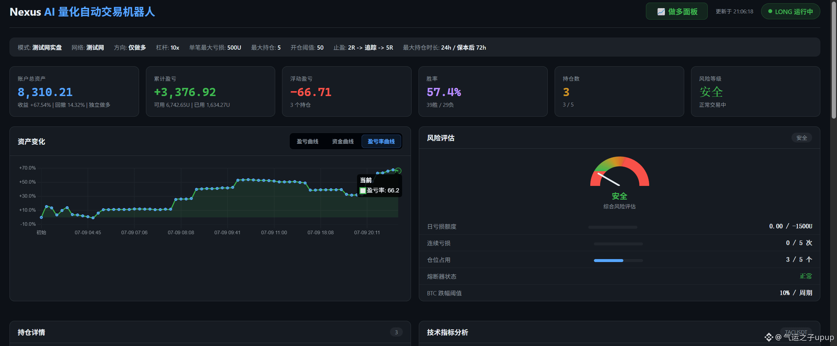Viewport: 837px width, 346px height.
Task: Click the 单笔最大亏损: 500U setting
Action: click(215, 48)
